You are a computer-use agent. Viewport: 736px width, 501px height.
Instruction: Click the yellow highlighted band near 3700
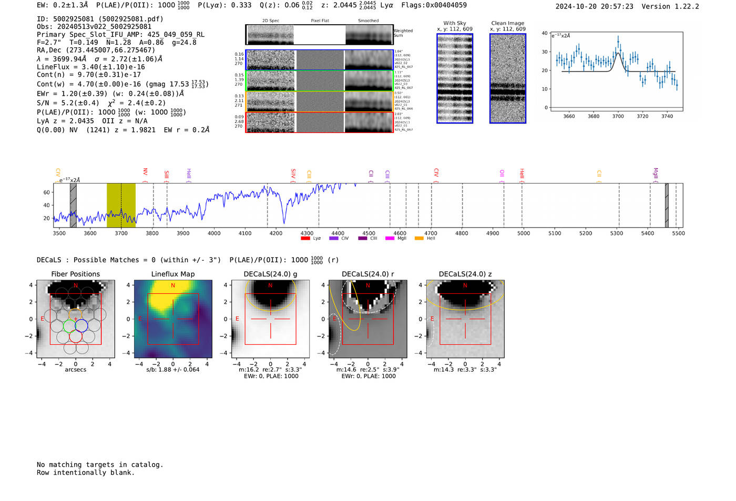121,205
